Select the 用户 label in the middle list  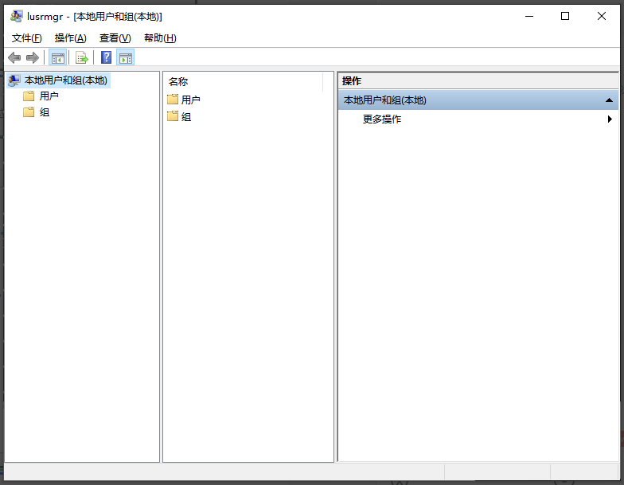[191, 100]
